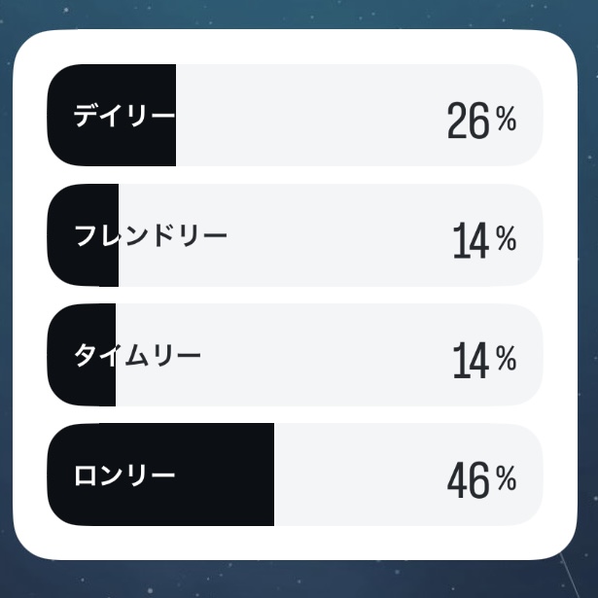Screen dimensions: 598x598
Task: Select the タイムリー poll option label
Action: [x=137, y=356]
